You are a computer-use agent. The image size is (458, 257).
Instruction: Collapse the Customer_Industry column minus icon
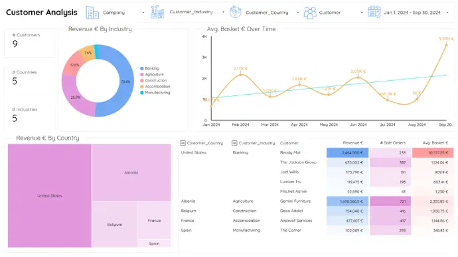[234, 143]
